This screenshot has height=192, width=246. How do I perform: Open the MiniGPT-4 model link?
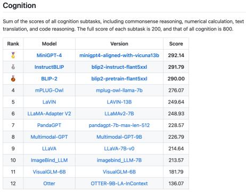click(x=49, y=55)
